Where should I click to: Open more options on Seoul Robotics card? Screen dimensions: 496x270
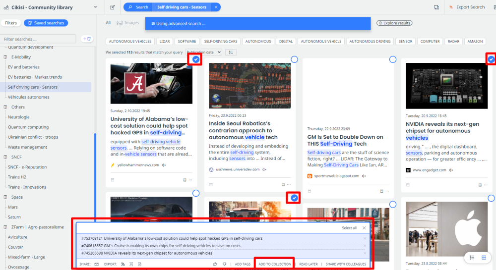tap(289, 185)
